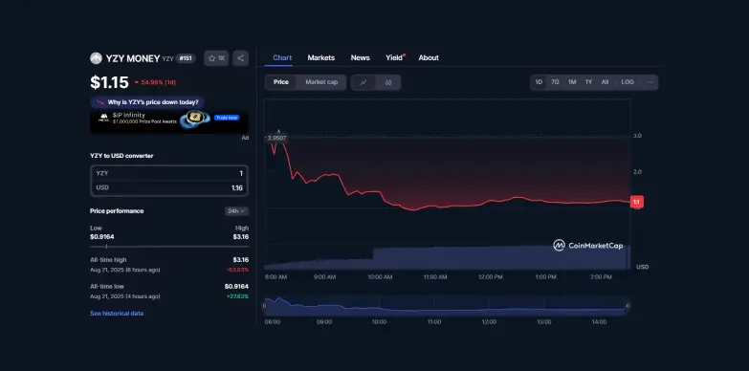Click Why is YZY's price down today
Viewport: 749px width, 371px height.
pos(147,102)
